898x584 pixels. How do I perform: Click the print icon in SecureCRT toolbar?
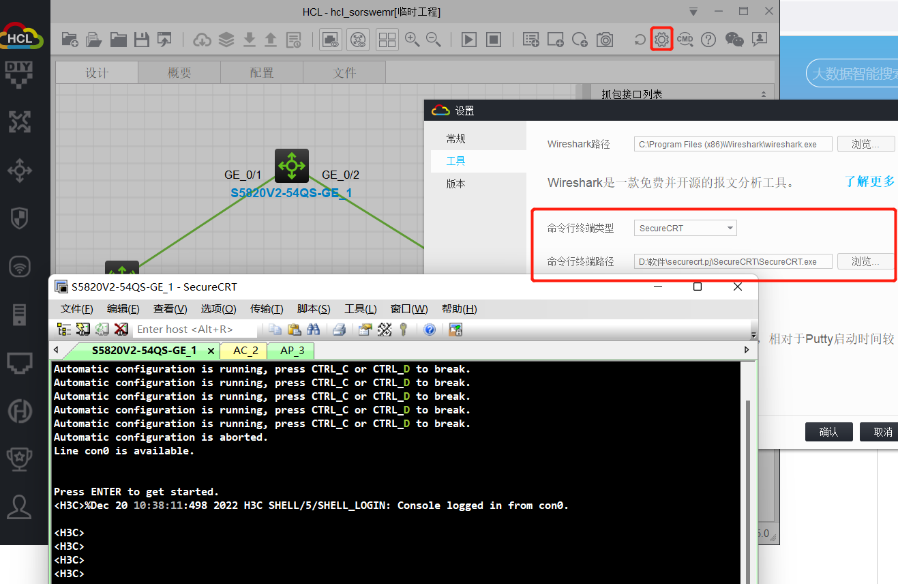(339, 330)
